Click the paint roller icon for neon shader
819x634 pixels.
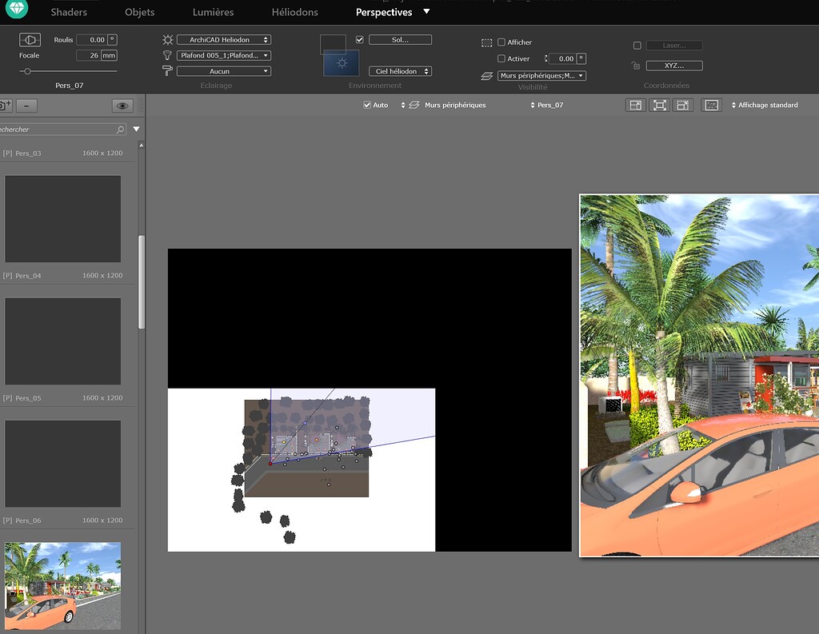click(x=166, y=70)
